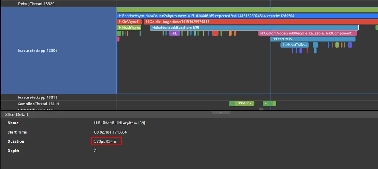
Task: Click the H:OnIdle targettime slice
Action: click(261, 22)
